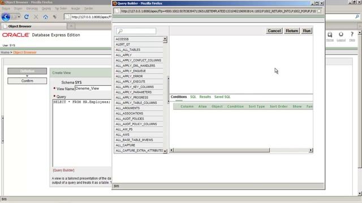This screenshot has height=203, width=362.
Task: Select ALL_AUDIT_POLICIES in the object list
Action: (139, 118)
